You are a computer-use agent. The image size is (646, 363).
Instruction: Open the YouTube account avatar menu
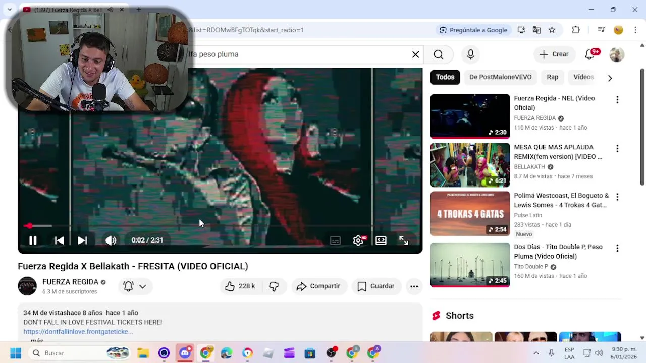click(617, 54)
